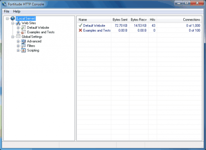This screenshot has width=206, height=150.
Task: Click the Global Settings icon
Action: coord(18,37)
